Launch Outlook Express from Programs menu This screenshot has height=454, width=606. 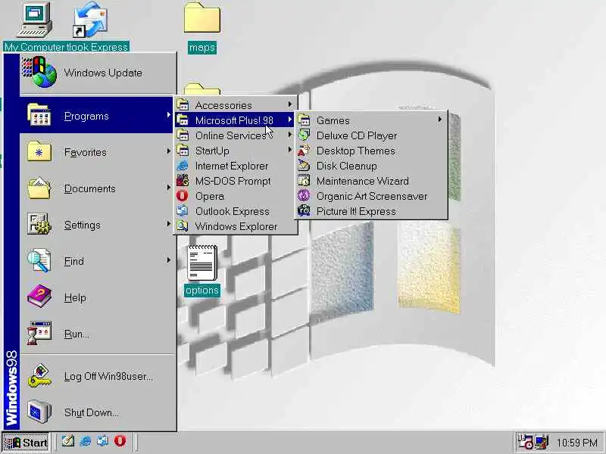tap(236, 211)
